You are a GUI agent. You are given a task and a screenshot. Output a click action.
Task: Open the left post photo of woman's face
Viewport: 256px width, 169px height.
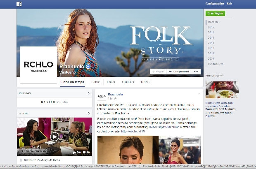click(128, 150)
